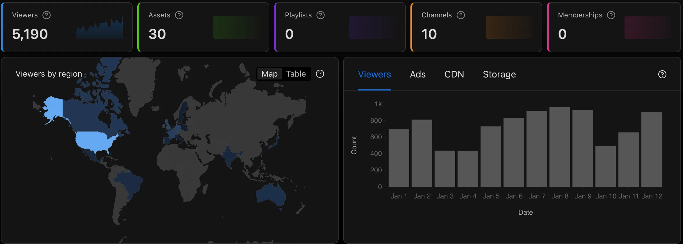Click the 1k axis label
The width and height of the screenshot is (683, 244).
pyautogui.click(x=378, y=104)
